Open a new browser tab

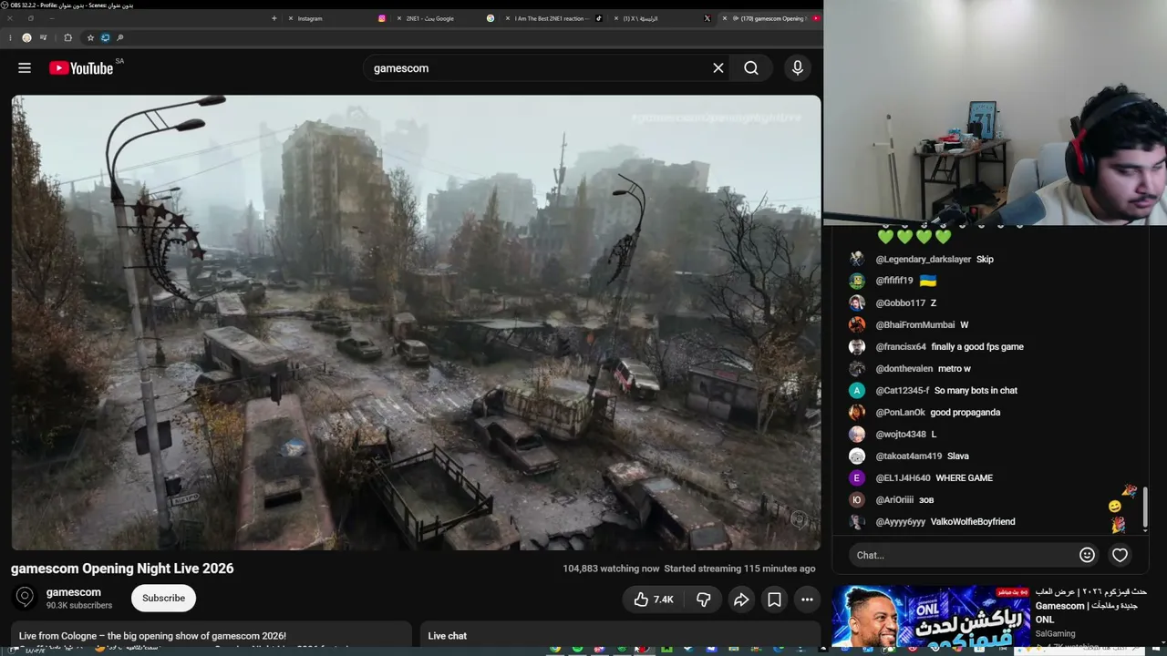coord(274,18)
